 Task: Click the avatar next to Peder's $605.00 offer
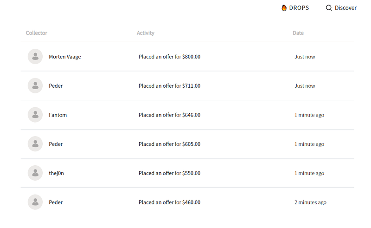click(x=35, y=144)
